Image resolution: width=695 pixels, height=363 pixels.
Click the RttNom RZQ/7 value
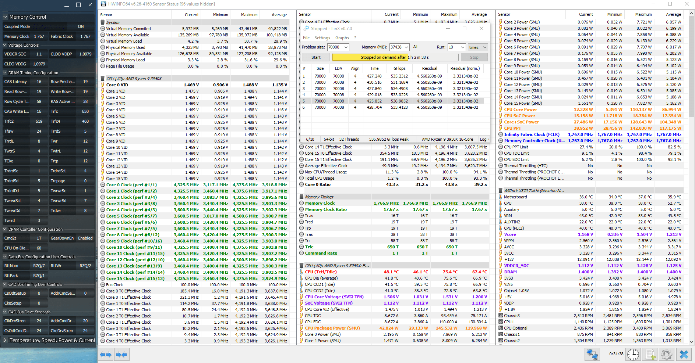click(x=39, y=266)
